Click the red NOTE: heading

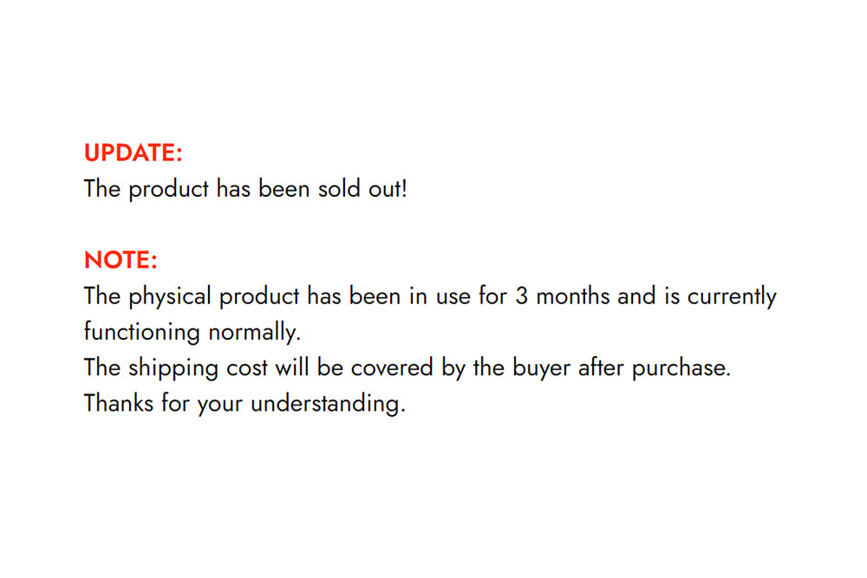tap(121, 260)
